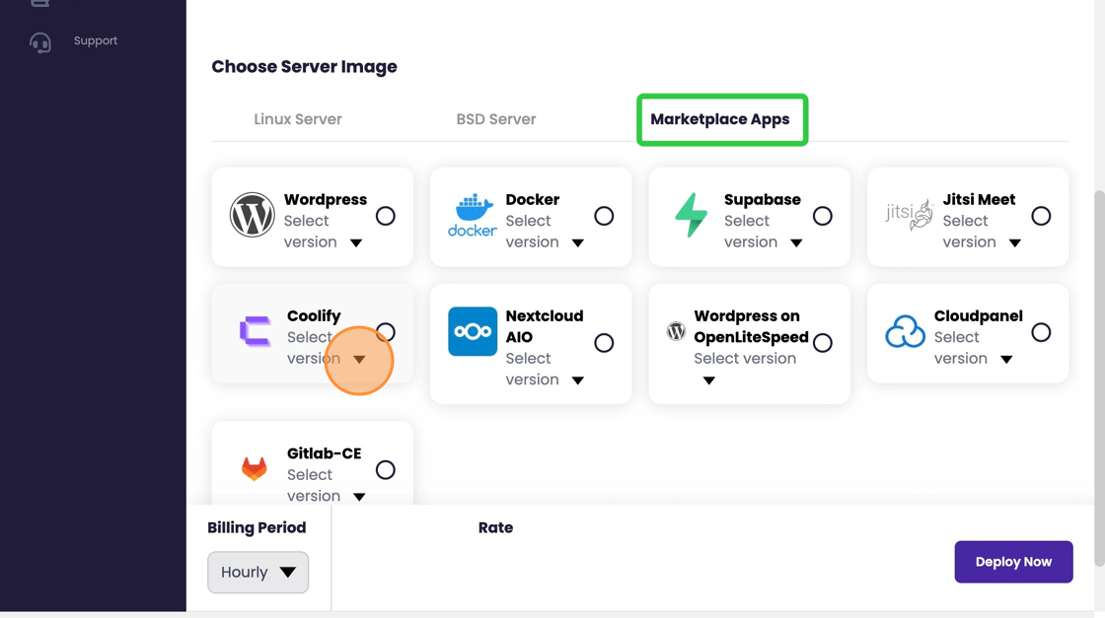1105x618 pixels.
Task: Select the Wordpress on OpenLiteSpeed radio button
Action: pos(823,343)
